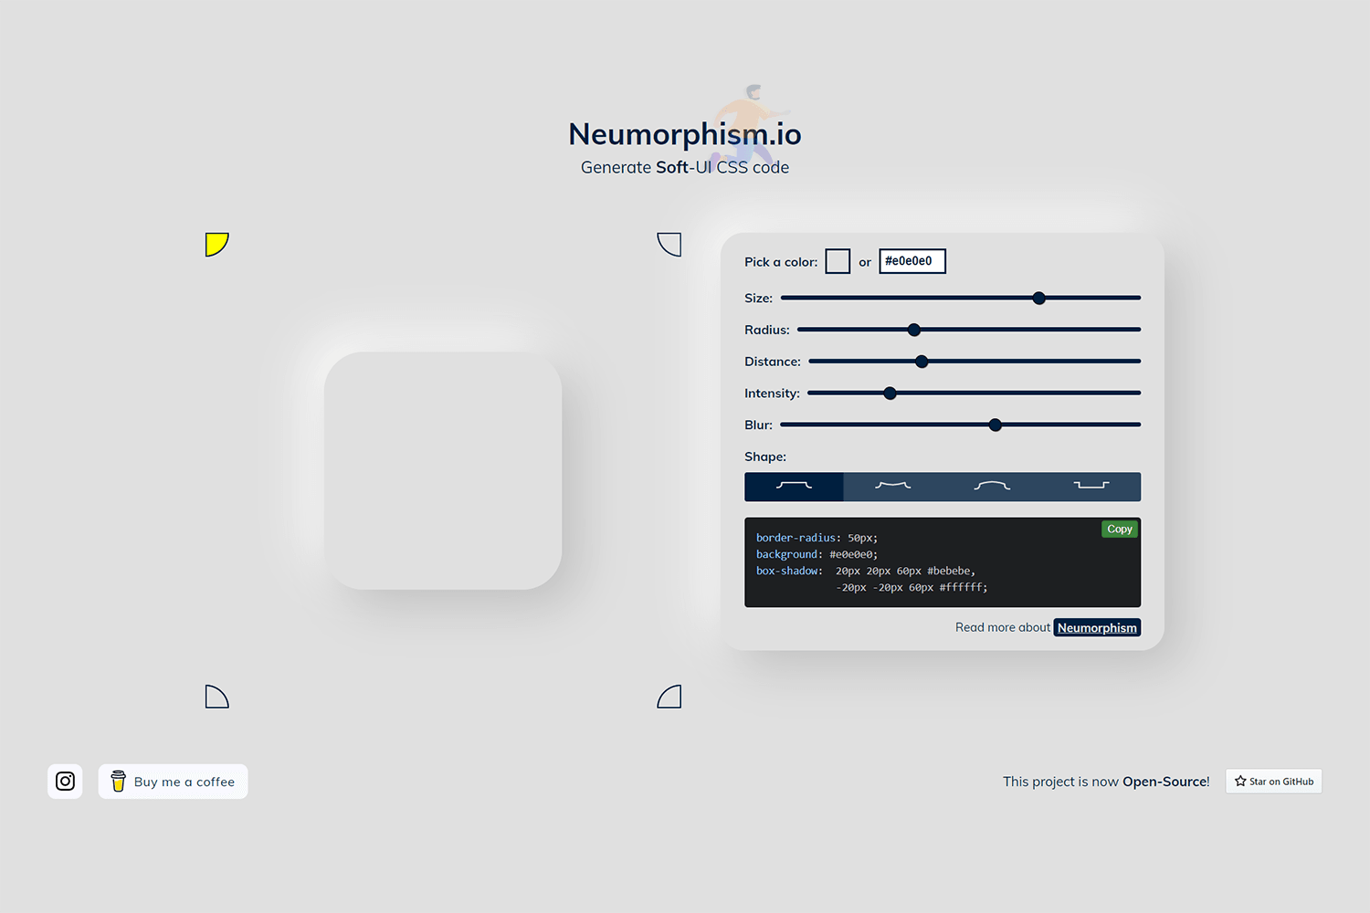Click the Intensity slider handle

[890, 394]
